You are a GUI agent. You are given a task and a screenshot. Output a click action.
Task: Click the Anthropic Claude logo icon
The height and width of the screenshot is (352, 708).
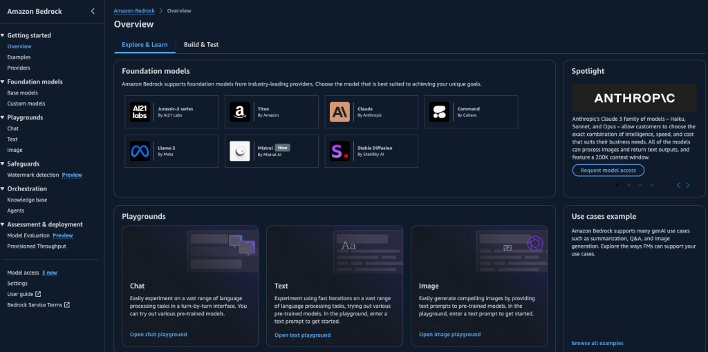point(339,112)
